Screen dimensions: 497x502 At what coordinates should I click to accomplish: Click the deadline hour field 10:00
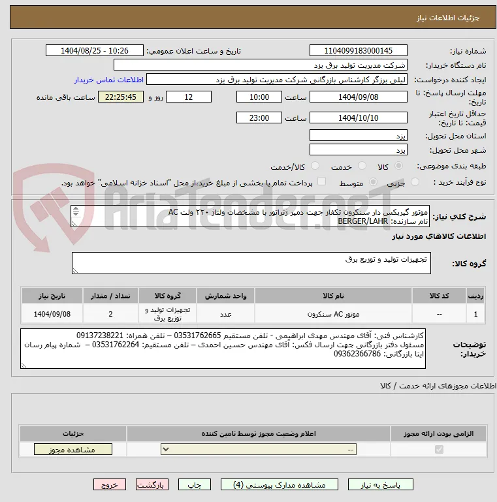pos(259,97)
